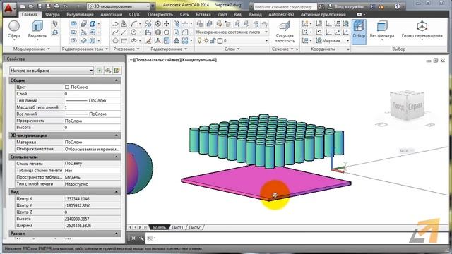
Task: Open the Мировая UCS dropdown
Action: (333, 41)
